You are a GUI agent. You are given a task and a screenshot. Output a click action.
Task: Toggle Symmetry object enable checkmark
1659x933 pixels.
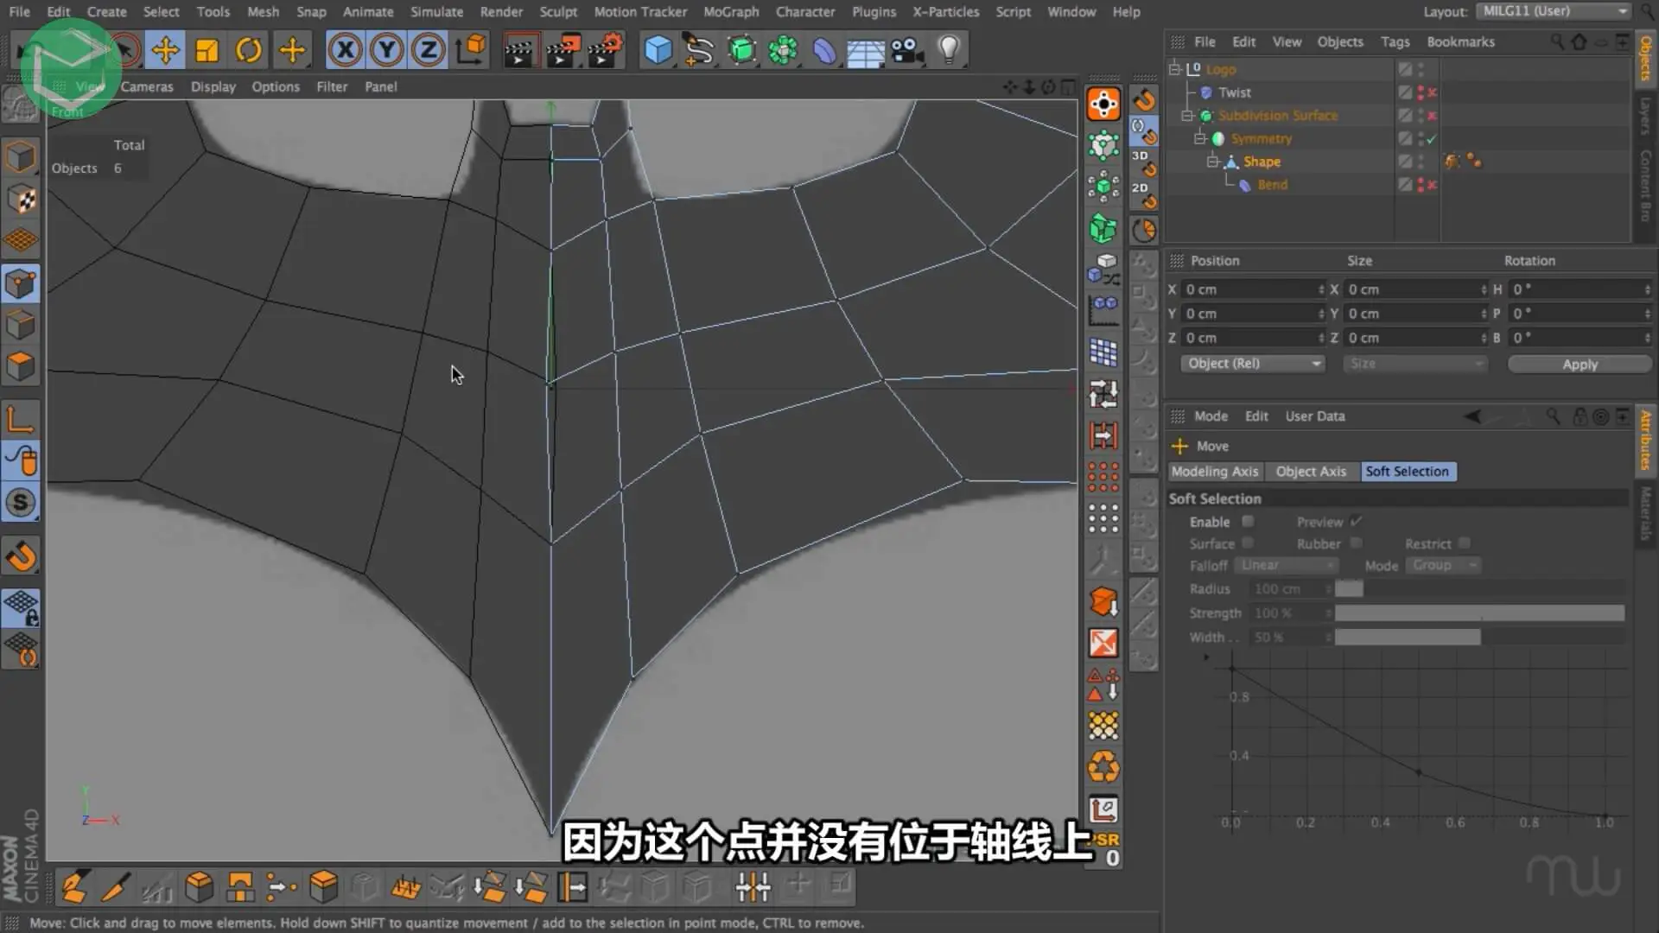(x=1432, y=138)
